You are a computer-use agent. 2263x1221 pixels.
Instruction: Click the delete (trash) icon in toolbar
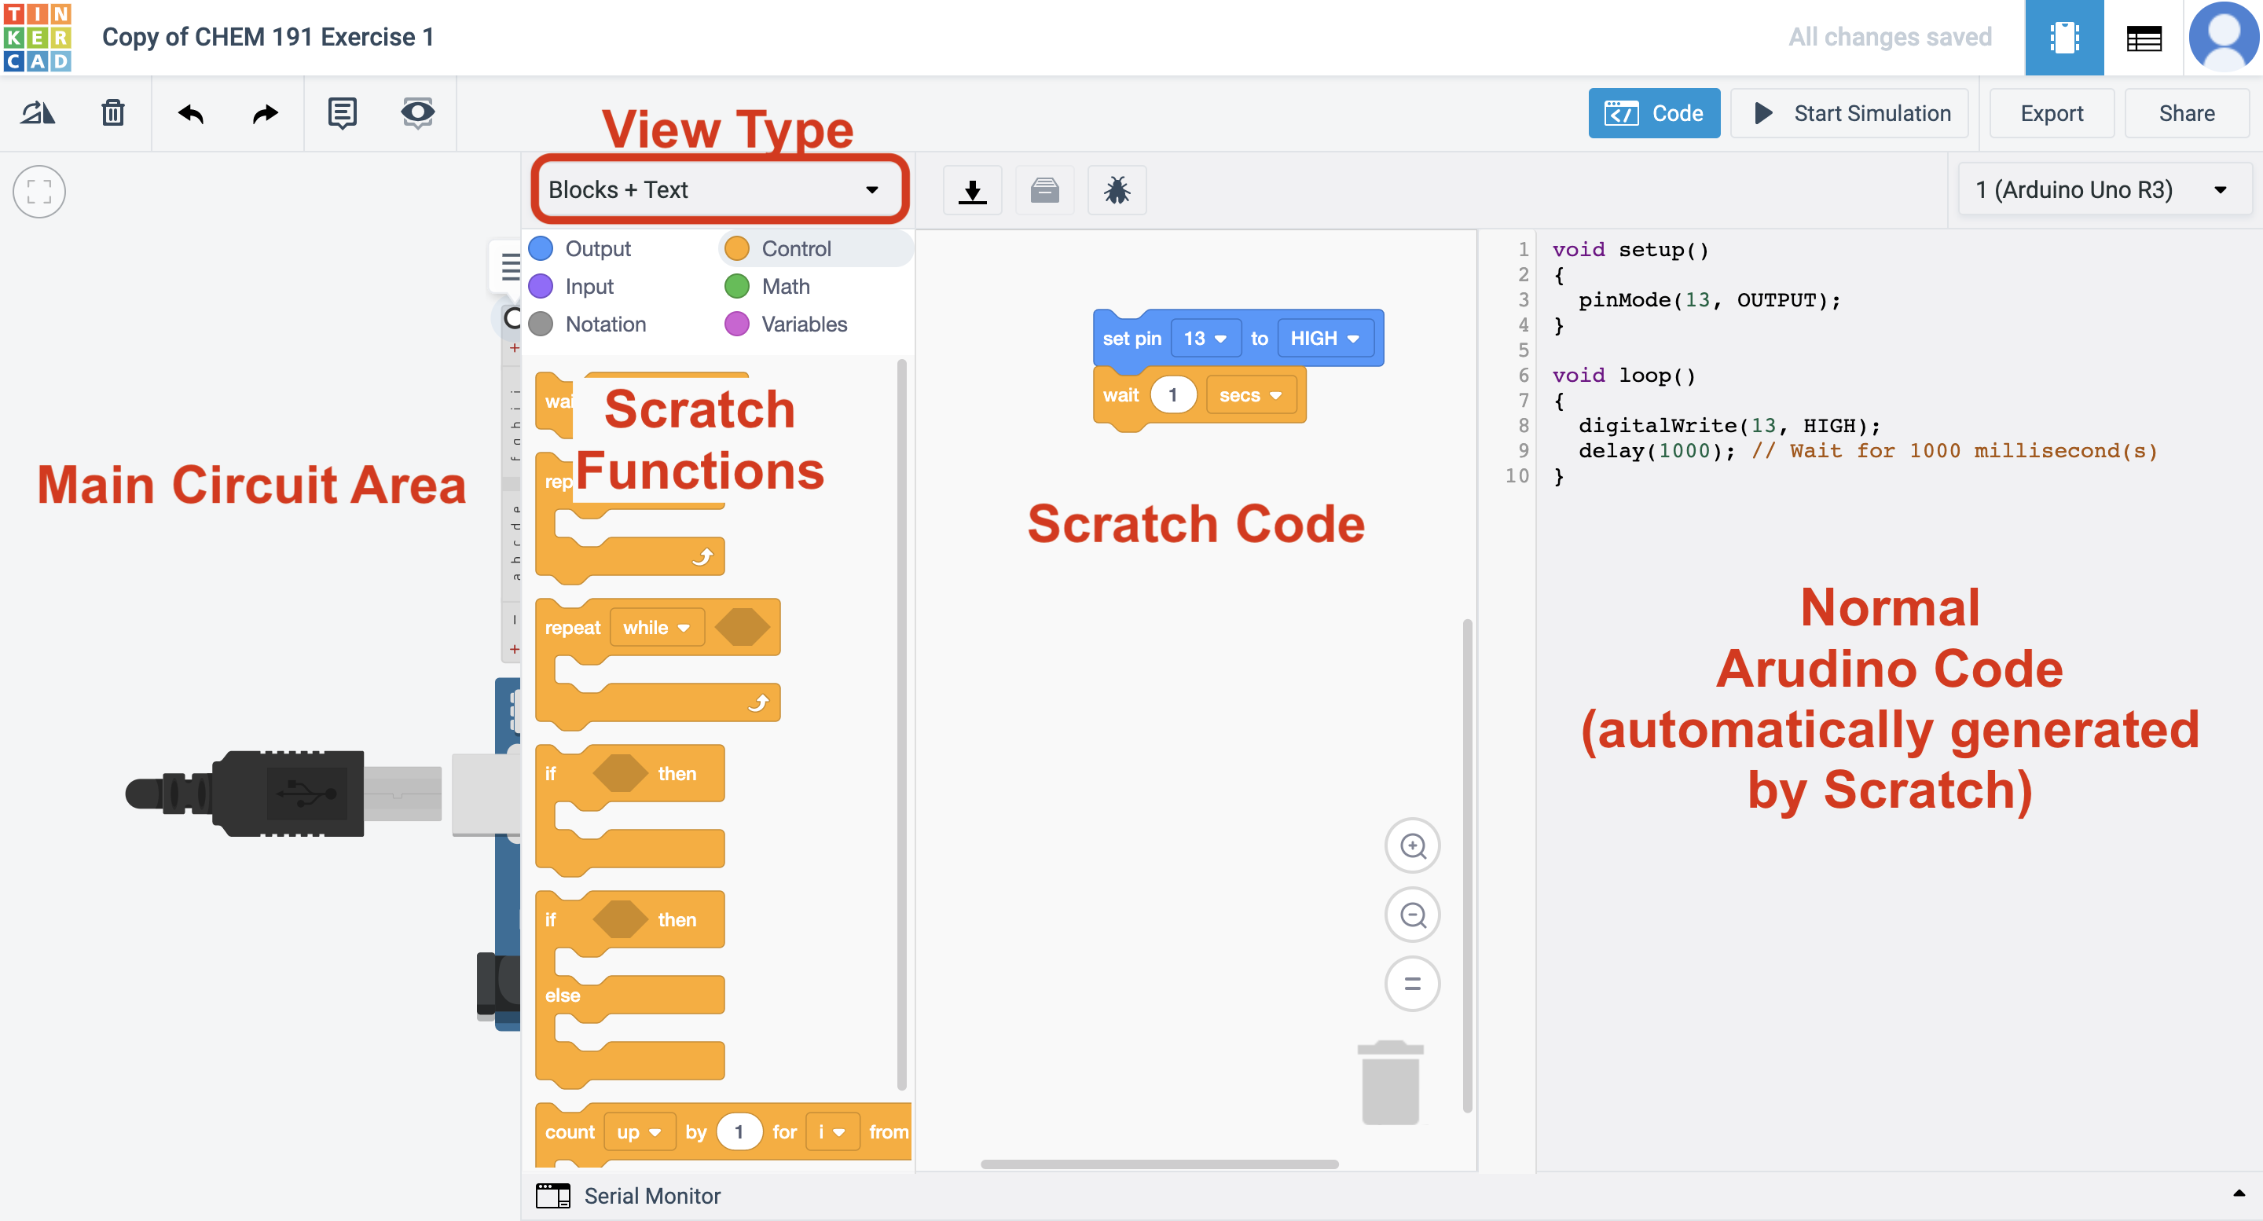pos(112,112)
